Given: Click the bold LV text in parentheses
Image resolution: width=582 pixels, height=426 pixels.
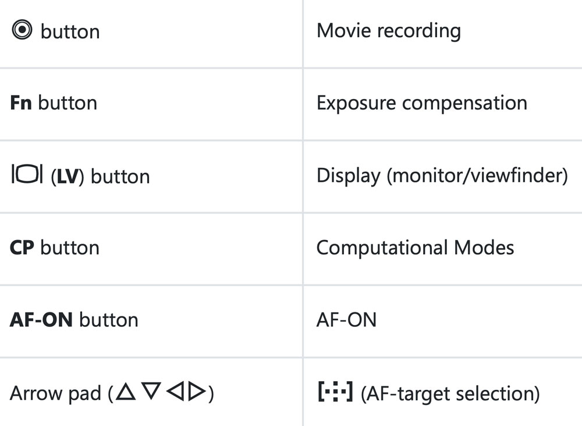Looking at the screenshot, I should point(68,176).
